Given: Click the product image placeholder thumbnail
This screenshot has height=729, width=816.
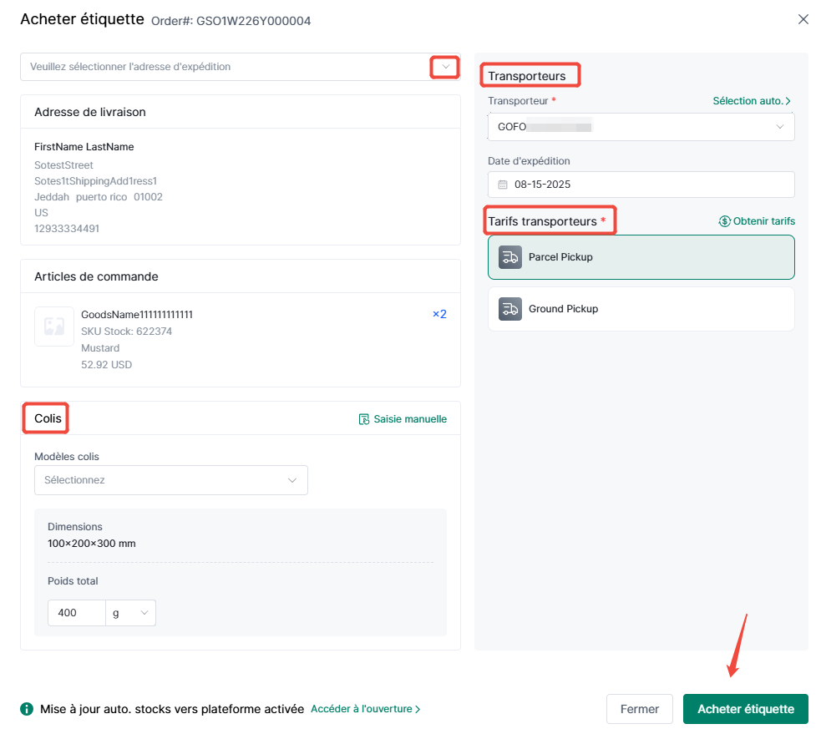Looking at the screenshot, I should click(x=54, y=327).
